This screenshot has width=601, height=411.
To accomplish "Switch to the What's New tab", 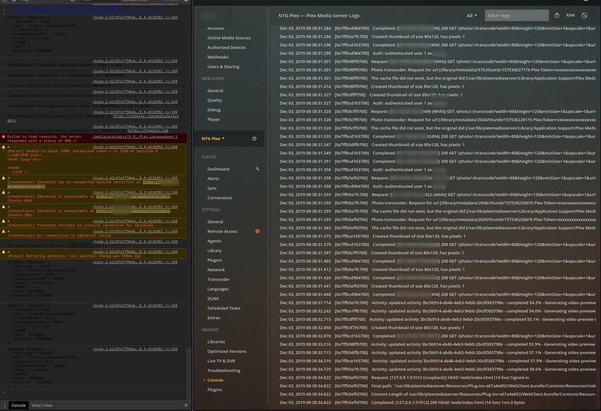I will click(42, 405).
